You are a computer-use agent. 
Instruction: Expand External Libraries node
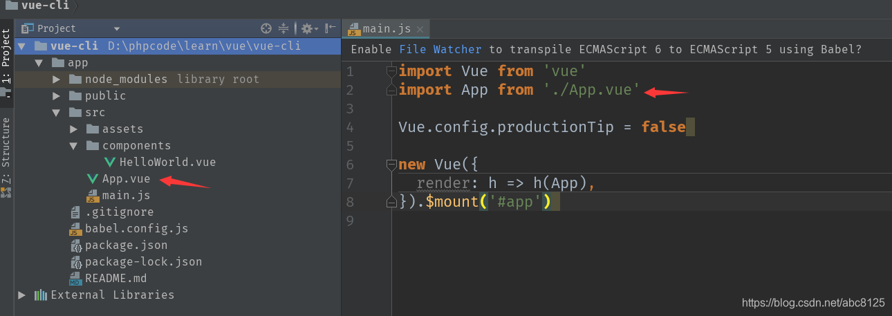point(22,295)
